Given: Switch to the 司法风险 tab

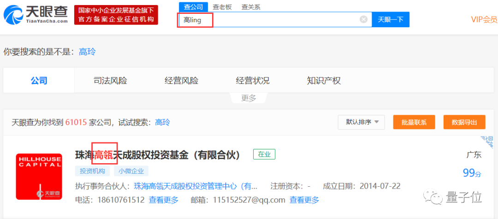Looking at the screenshot, I should 110,81.
